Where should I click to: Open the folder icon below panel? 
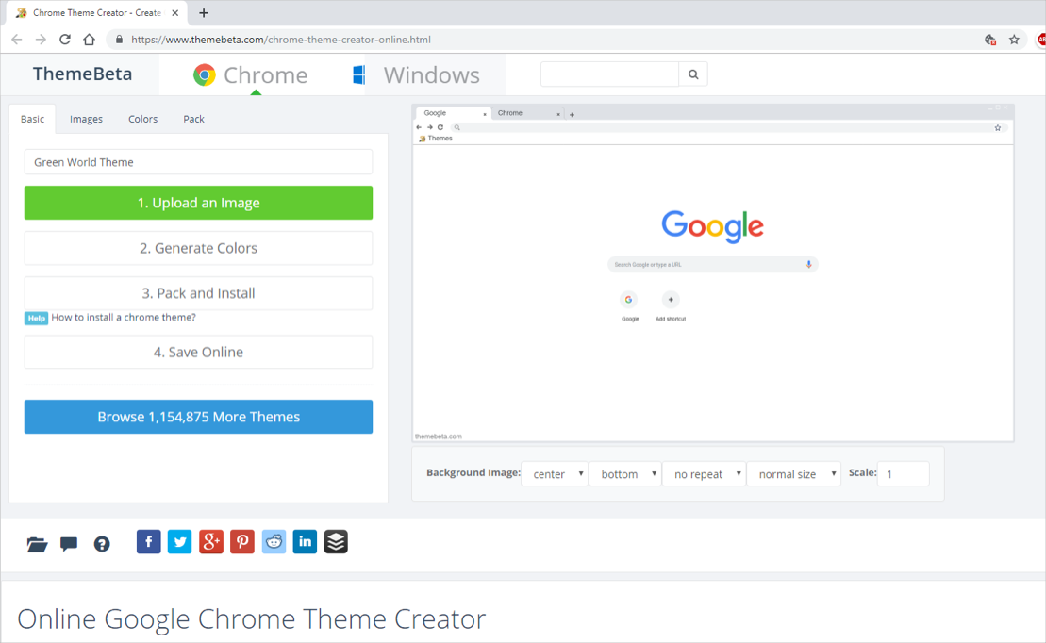[38, 544]
